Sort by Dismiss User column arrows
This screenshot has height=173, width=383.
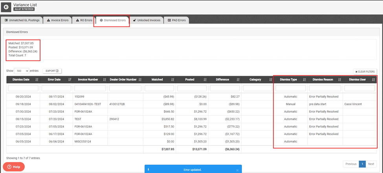pyautogui.click(x=373, y=80)
